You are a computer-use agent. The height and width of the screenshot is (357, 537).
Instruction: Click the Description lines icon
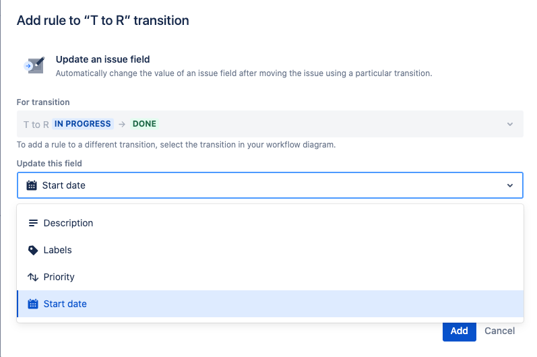(33, 223)
